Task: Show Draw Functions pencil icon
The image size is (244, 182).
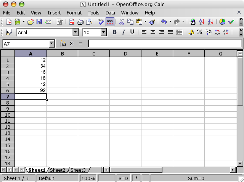Action: click(x=231, y=22)
